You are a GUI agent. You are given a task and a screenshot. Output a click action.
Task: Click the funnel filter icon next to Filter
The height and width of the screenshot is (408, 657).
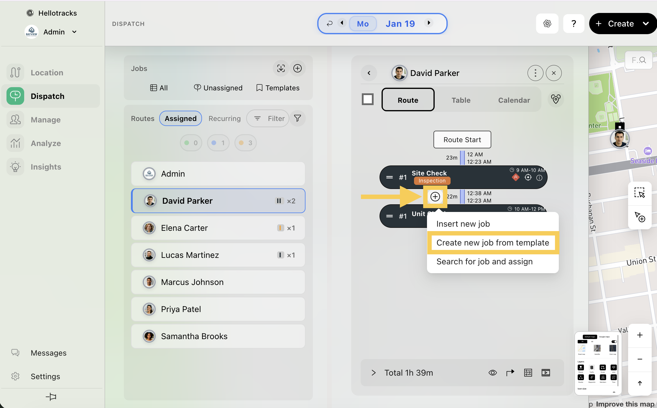point(298,118)
